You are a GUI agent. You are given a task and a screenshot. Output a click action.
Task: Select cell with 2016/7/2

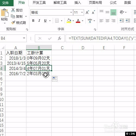pos(16,73)
